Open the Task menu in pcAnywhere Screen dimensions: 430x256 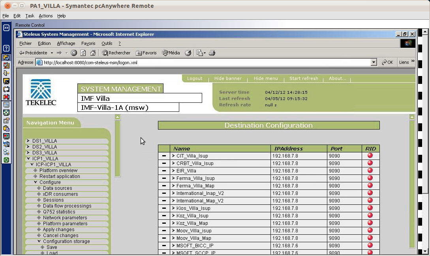click(29, 16)
